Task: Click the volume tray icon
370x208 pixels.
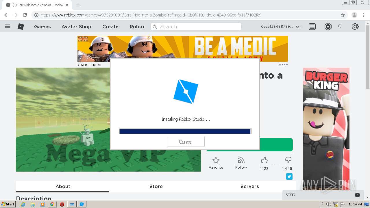Action: (x=329, y=204)
